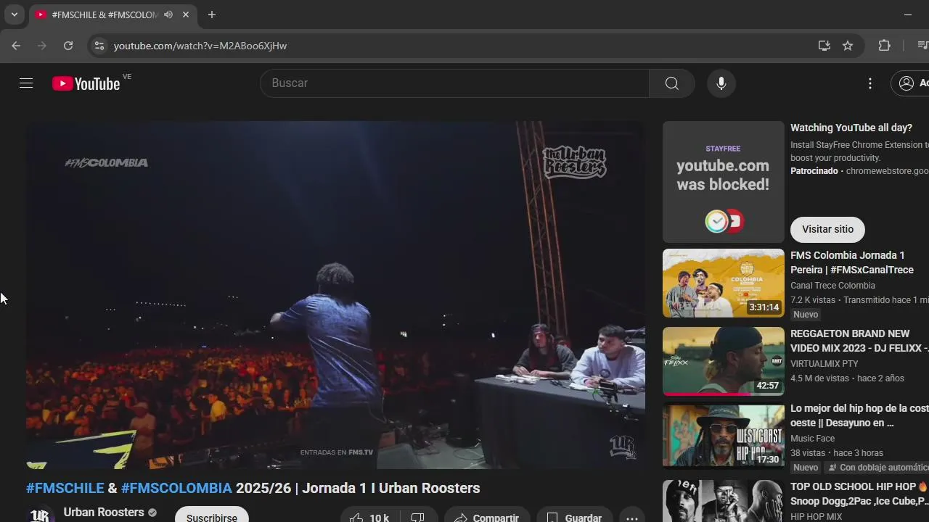The image size is (929, 522).
Task: Open TOP OLD SCHOOL HIP HOP thumbnail
Action: pyautogui.click(x=724, y=501)
